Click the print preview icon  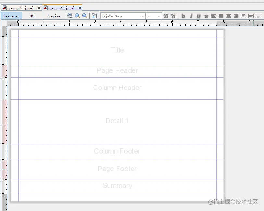coord(70,15)
